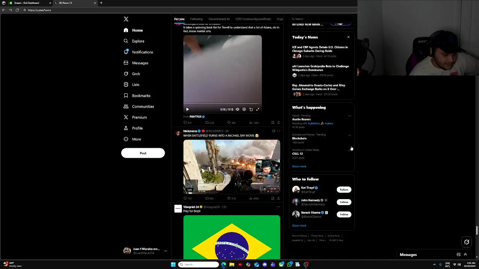Open WhatsApp from the taskbar
This screenshot has height=269, width=479.
click(x=290, y=265)
